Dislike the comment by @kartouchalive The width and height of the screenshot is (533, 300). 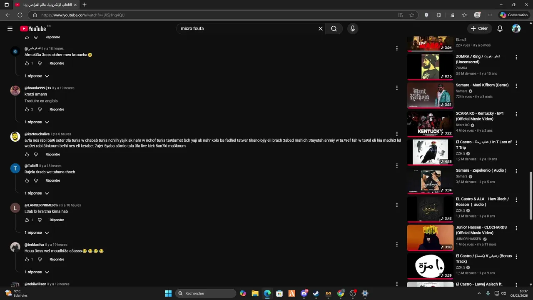click(x=36, y=155)
